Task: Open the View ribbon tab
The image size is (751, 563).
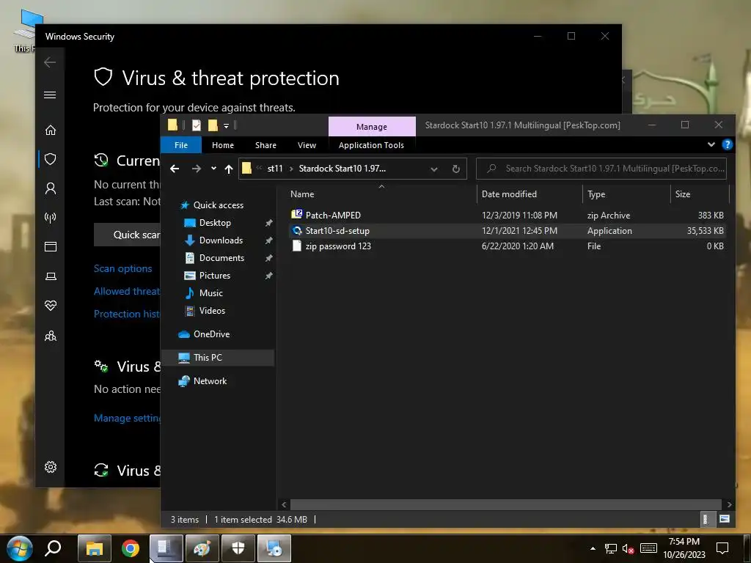Action: tap(307, 145)
